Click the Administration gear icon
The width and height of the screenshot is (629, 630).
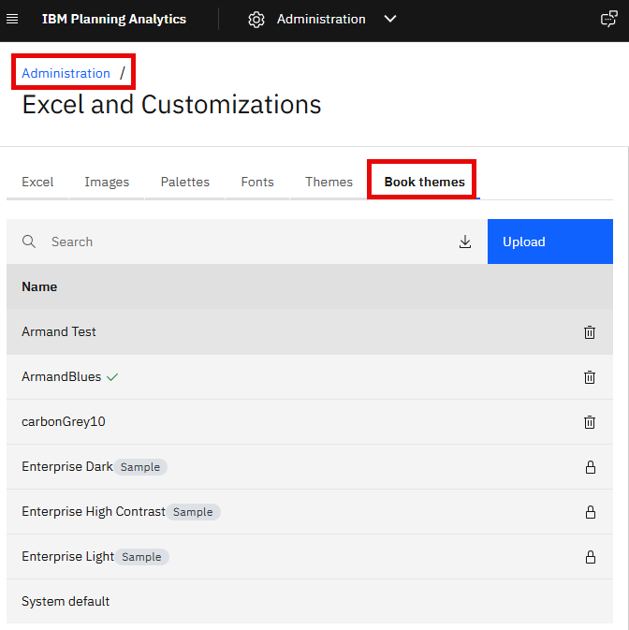[256, 20]
